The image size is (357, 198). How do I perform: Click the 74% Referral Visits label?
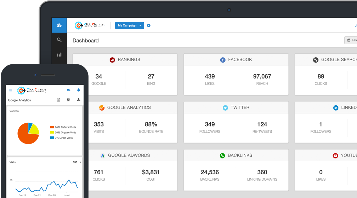click(65, 127)
